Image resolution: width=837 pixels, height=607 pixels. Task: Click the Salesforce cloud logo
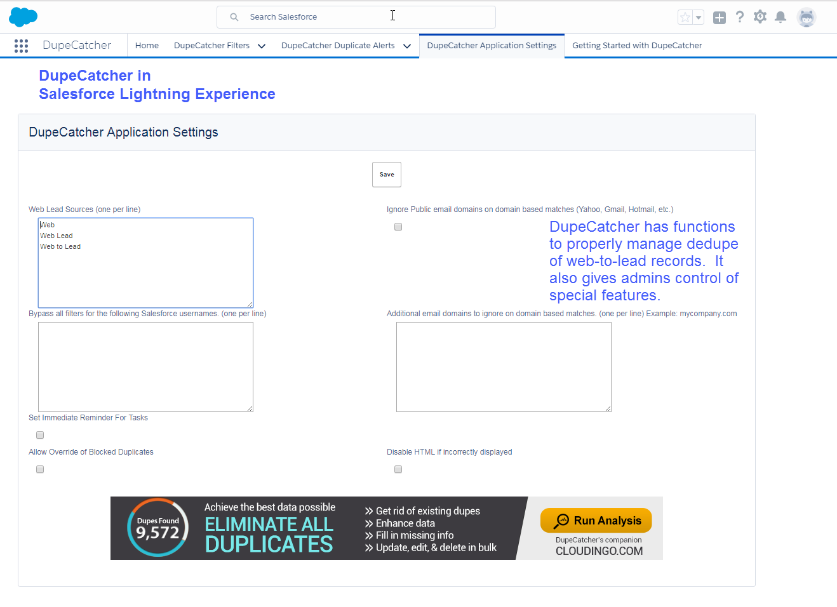pyautogui.click(x=23, y=17)
